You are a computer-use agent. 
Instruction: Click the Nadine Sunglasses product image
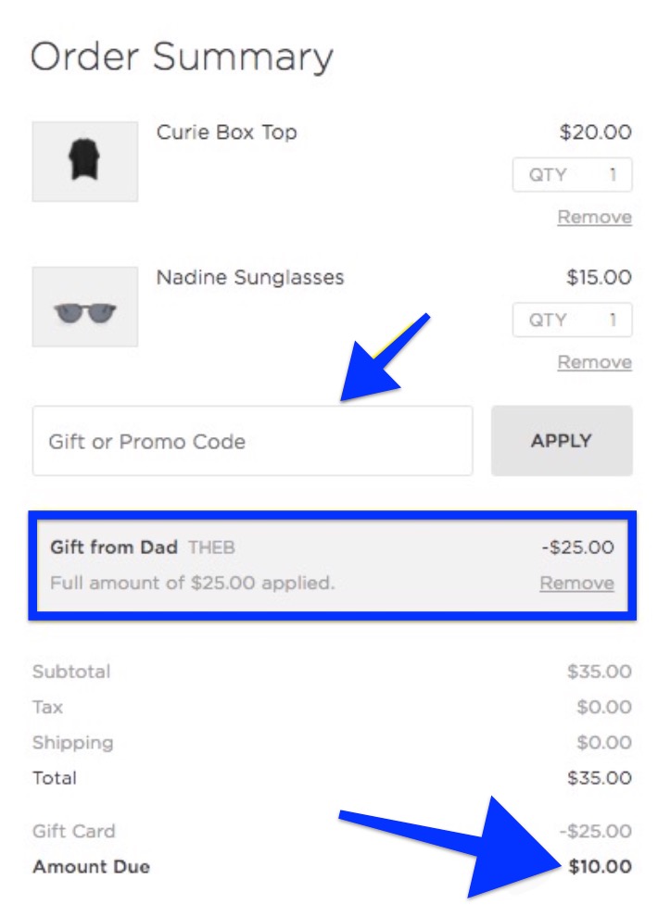click(85, 308)
